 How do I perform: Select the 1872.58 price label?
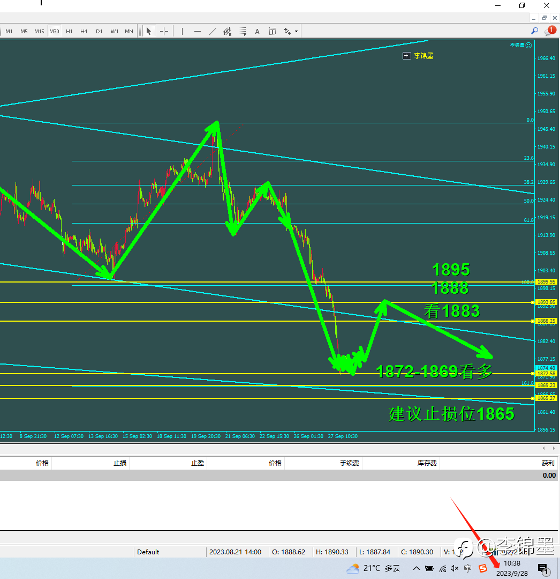click(x=546, y=374)
